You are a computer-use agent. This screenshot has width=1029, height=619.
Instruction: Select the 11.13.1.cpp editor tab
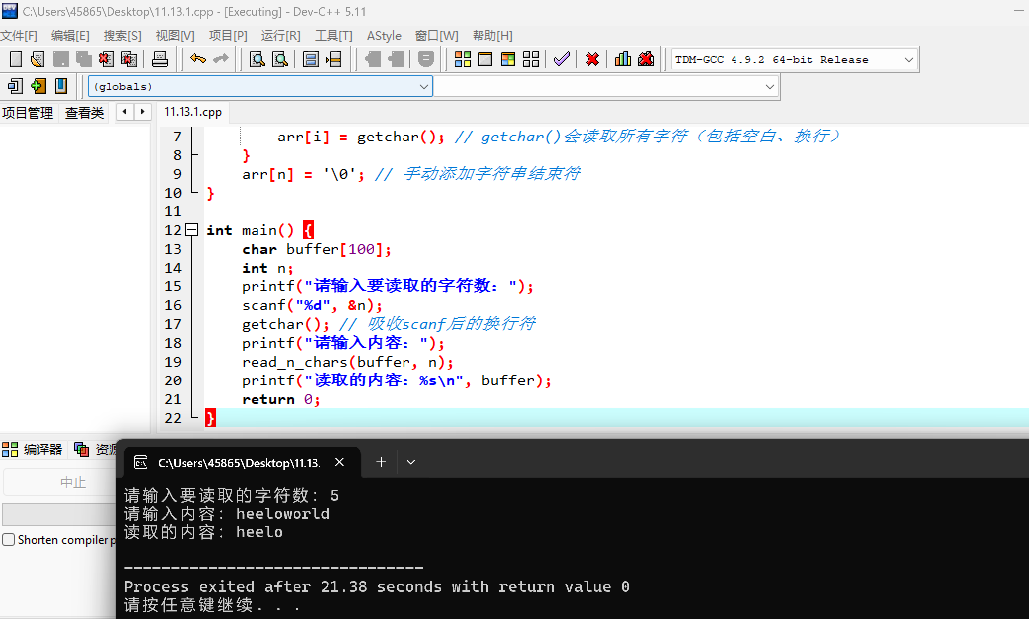pos(193,112)
